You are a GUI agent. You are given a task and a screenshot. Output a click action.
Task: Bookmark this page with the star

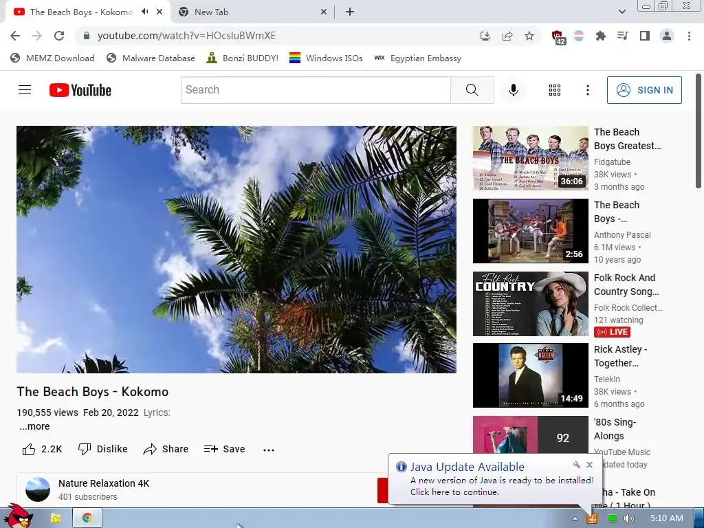pos(529,36)
